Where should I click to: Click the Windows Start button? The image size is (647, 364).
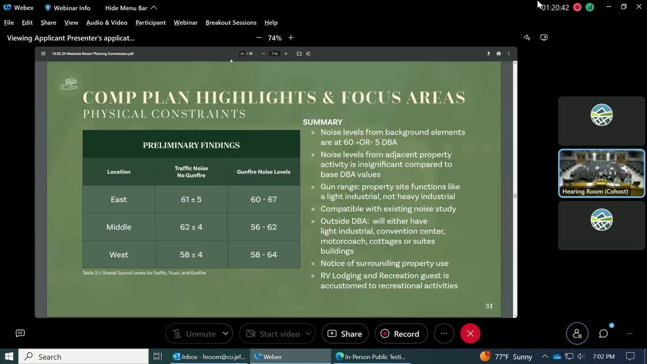click(x=9, y=356)
